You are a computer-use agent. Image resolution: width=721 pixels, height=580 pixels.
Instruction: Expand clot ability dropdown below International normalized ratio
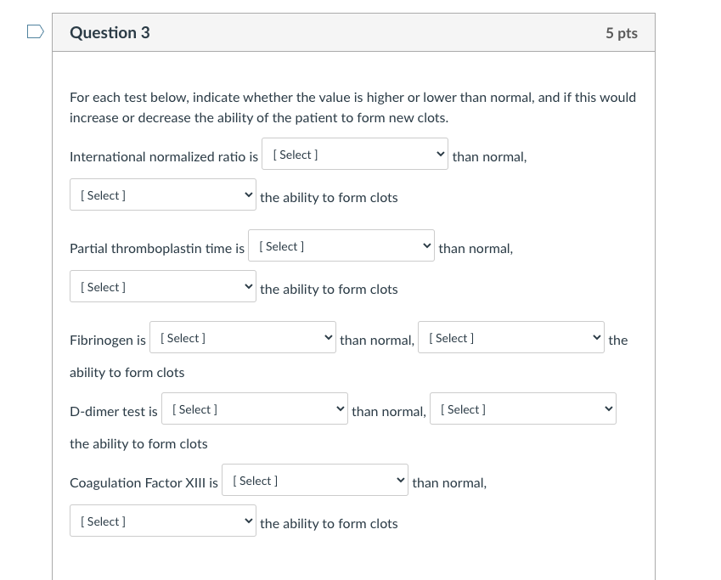[x=162, y=195]
